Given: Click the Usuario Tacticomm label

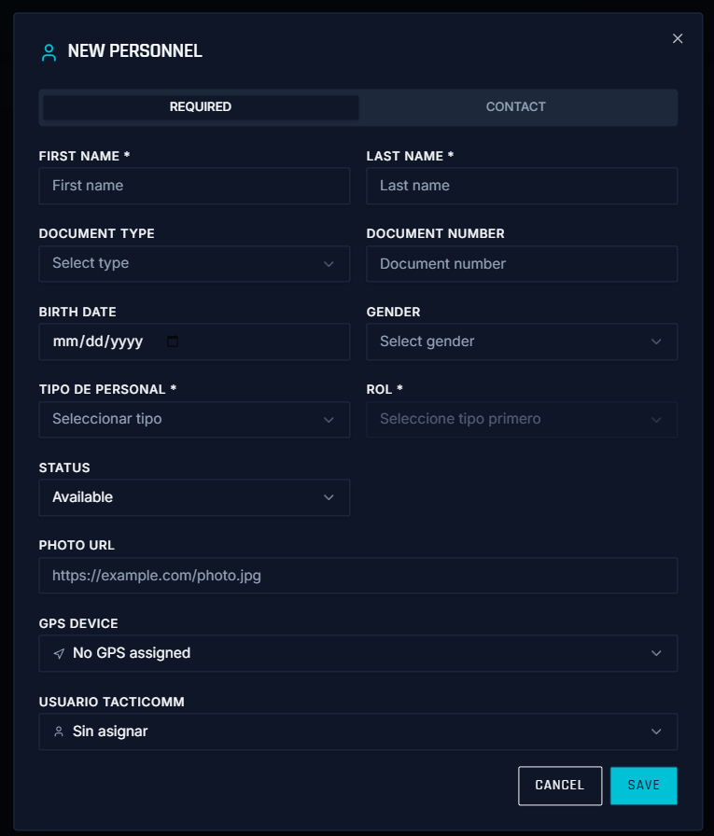Looking at the screenshot, I should coord(111,703).
